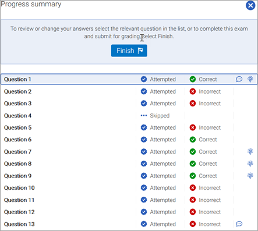Click the hint lightbulb icon on Question 9
The width and height of the screenshot is (258, 231).
pos(250,176)
